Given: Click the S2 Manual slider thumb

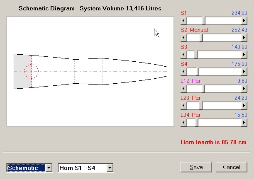Looking at the screenshot, I should pyautogui.click(x=201, y=38).
